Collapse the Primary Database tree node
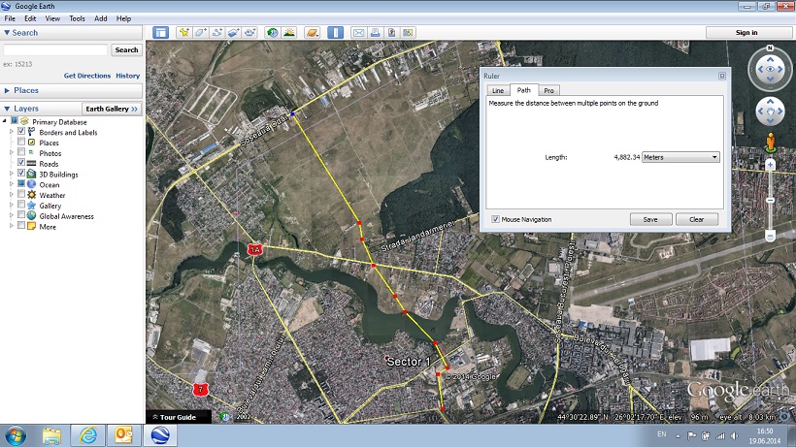Screen dimensions: 796x447 tap(5, 121)
